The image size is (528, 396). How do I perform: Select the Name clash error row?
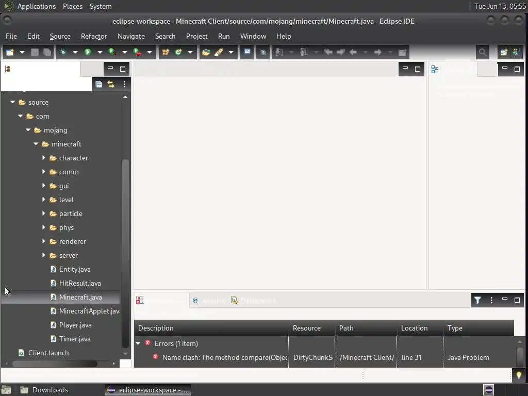(324, 357)
